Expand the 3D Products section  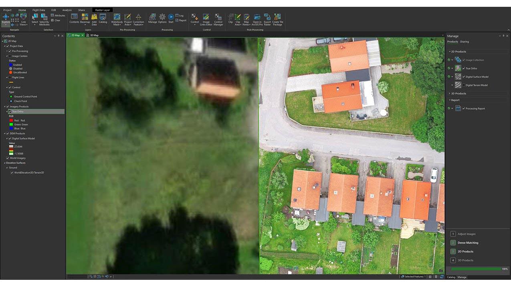450,93
